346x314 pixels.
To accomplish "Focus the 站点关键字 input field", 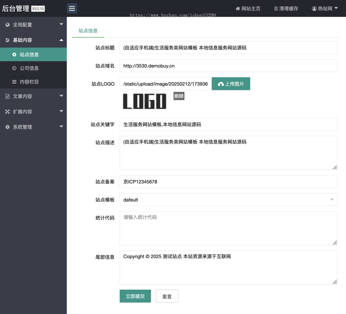I will coord(228,124).
